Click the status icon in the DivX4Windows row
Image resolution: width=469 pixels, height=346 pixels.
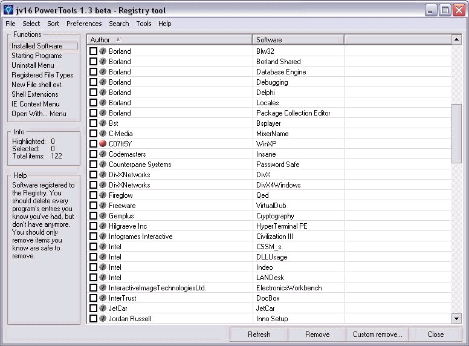(x=103, y=184)
